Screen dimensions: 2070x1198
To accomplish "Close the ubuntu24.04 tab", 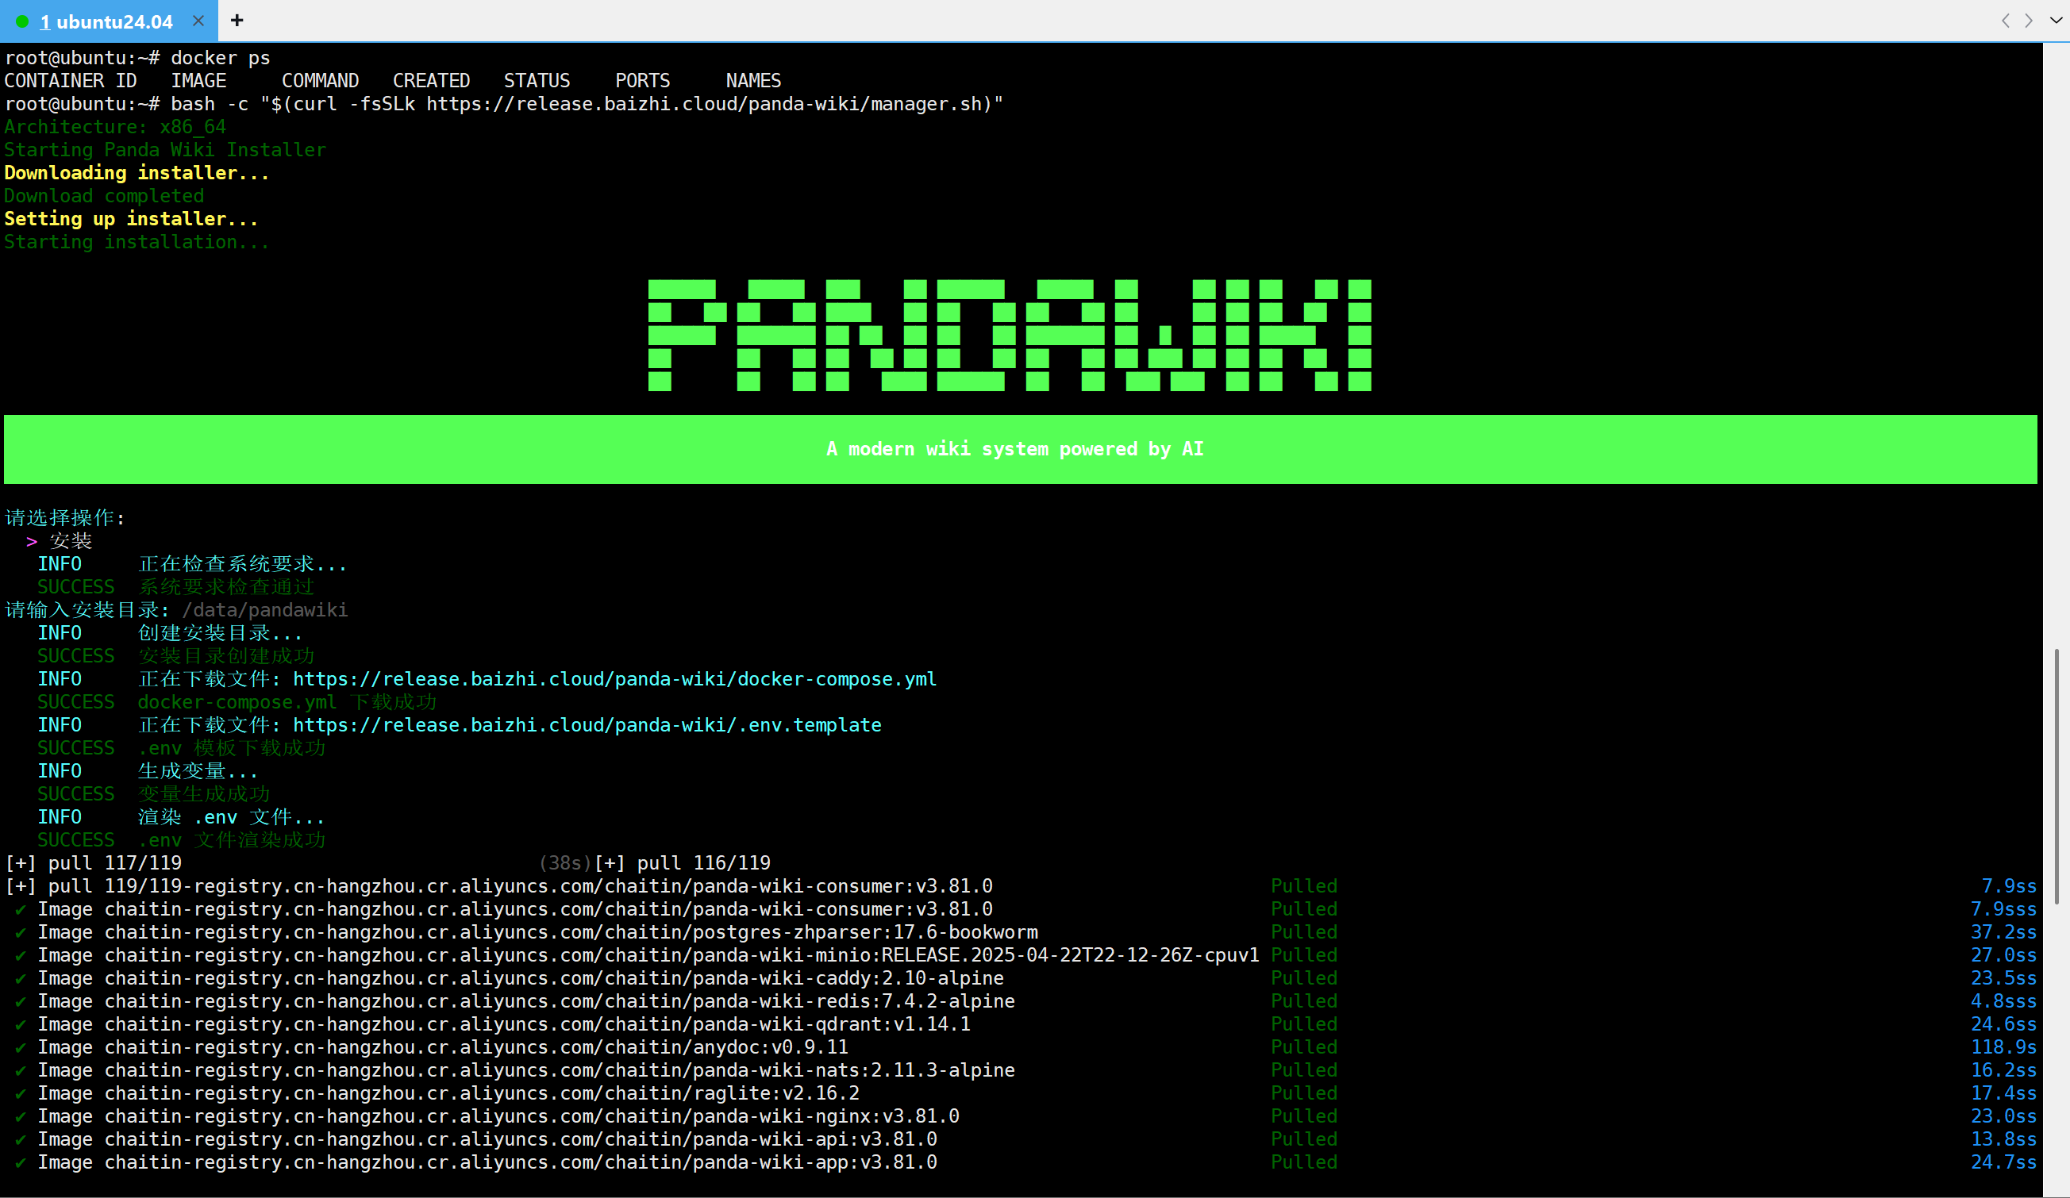I will coord(198,21).
